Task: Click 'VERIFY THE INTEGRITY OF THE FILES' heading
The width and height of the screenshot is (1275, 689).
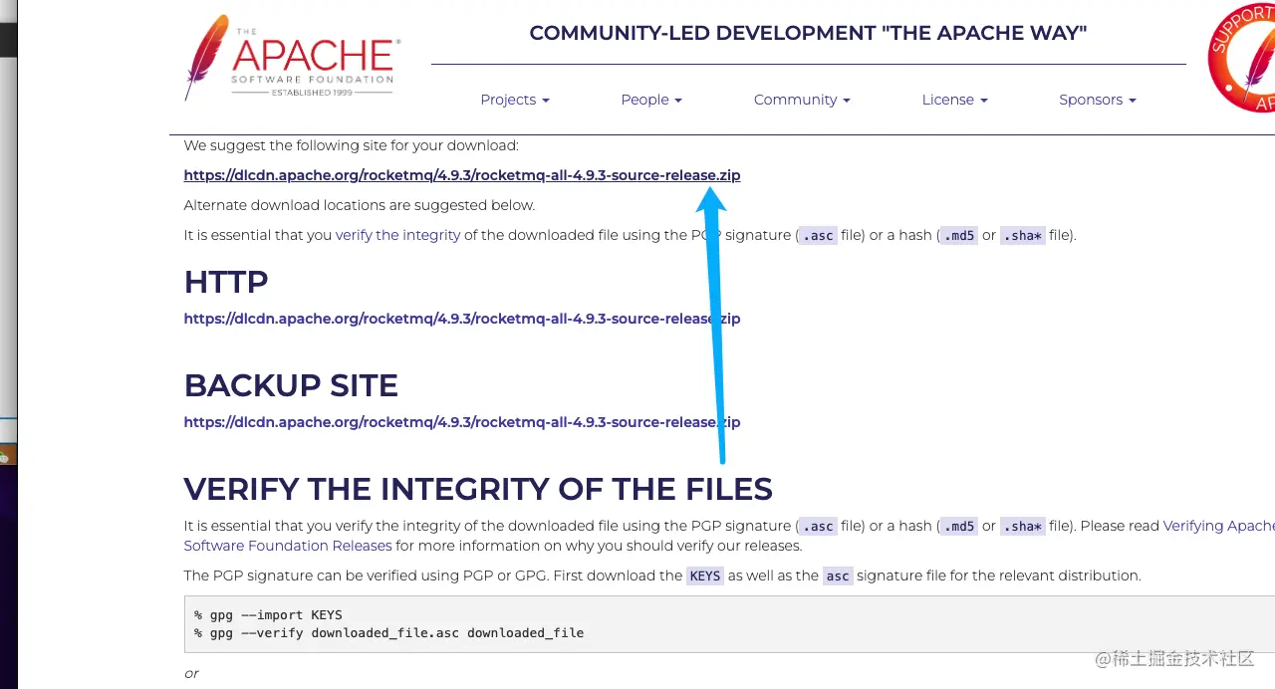Action: pos(478,489)
